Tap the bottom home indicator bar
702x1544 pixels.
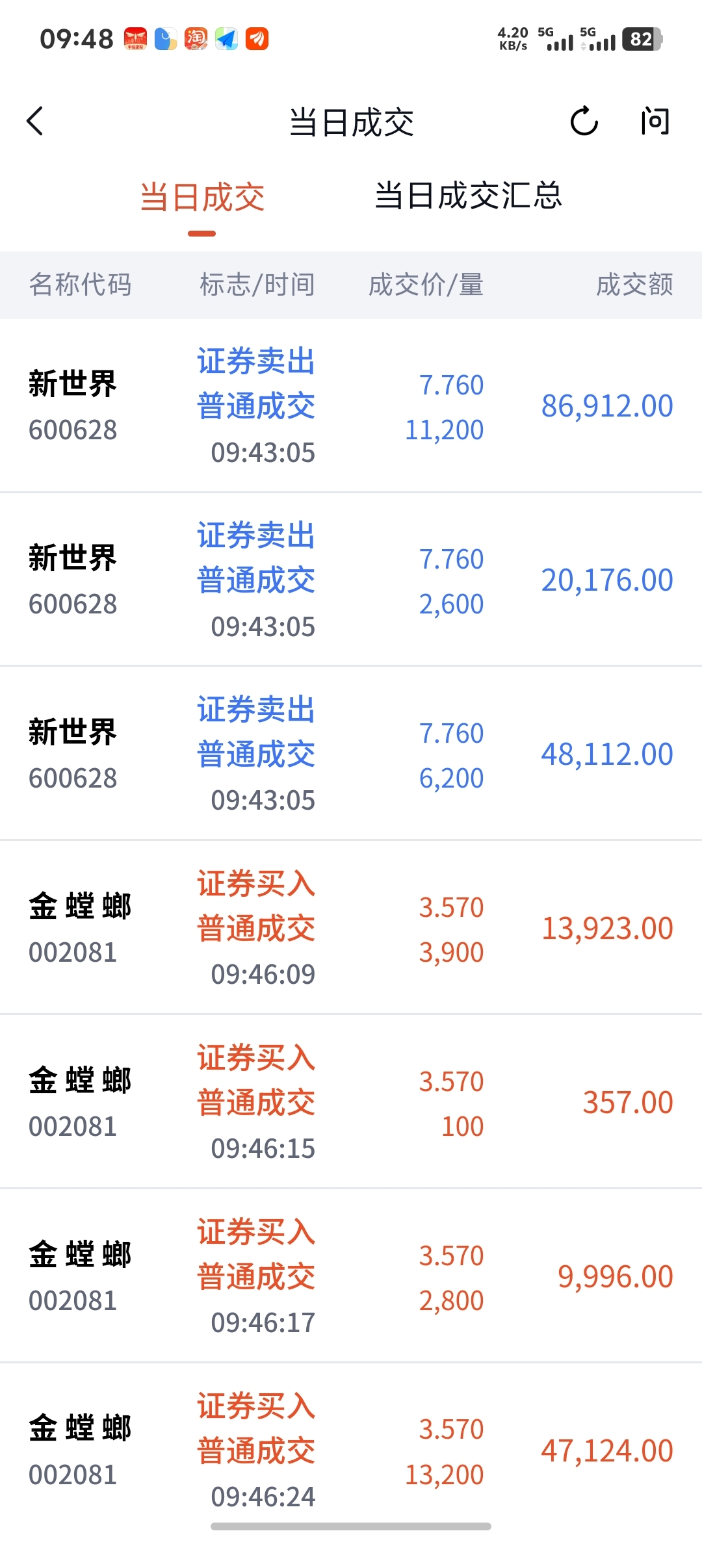coord(351,1526)
